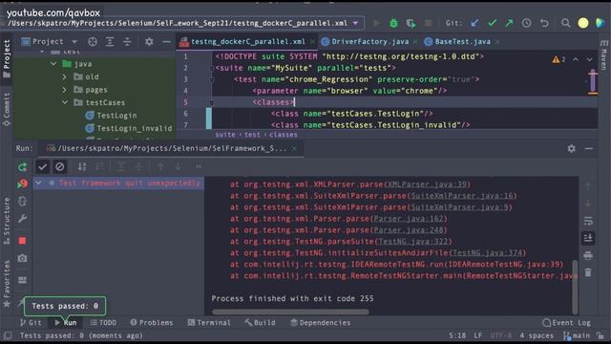Toggle Show Passed checkmark button
Screen dimensions: 611x344
(x=42, y=167)
